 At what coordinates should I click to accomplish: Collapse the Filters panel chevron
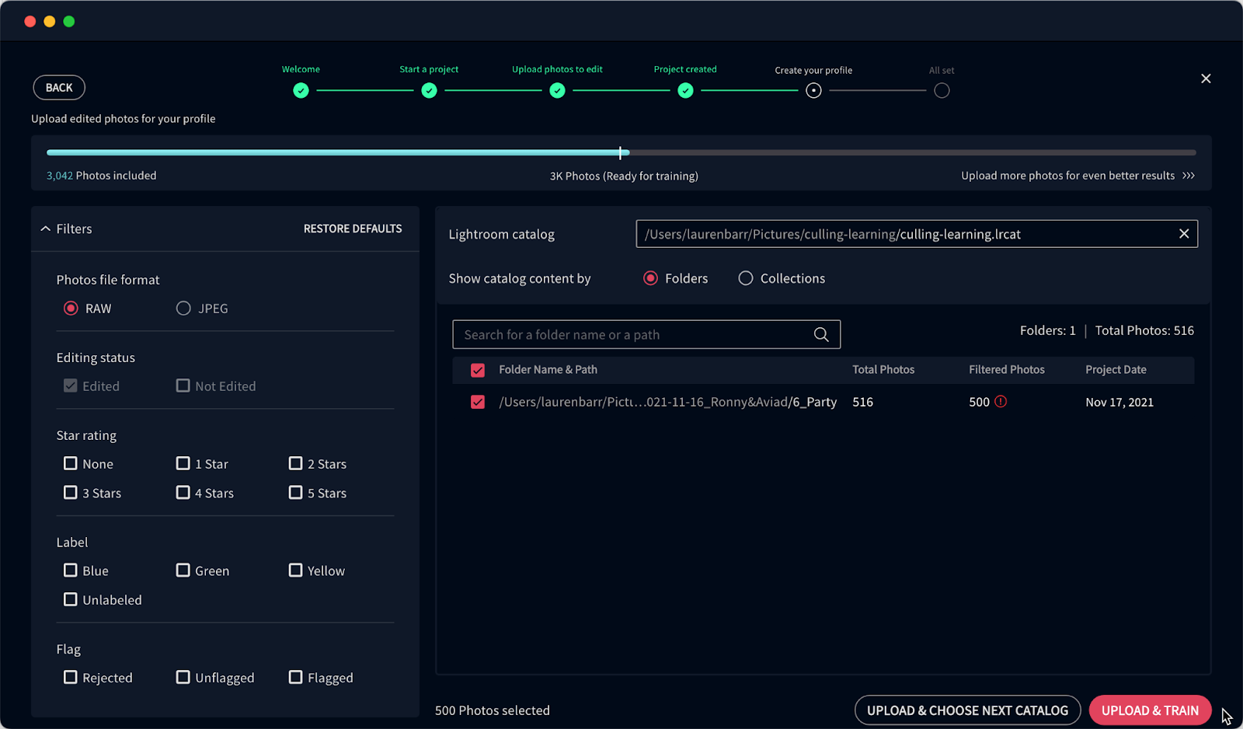[46, 228]
